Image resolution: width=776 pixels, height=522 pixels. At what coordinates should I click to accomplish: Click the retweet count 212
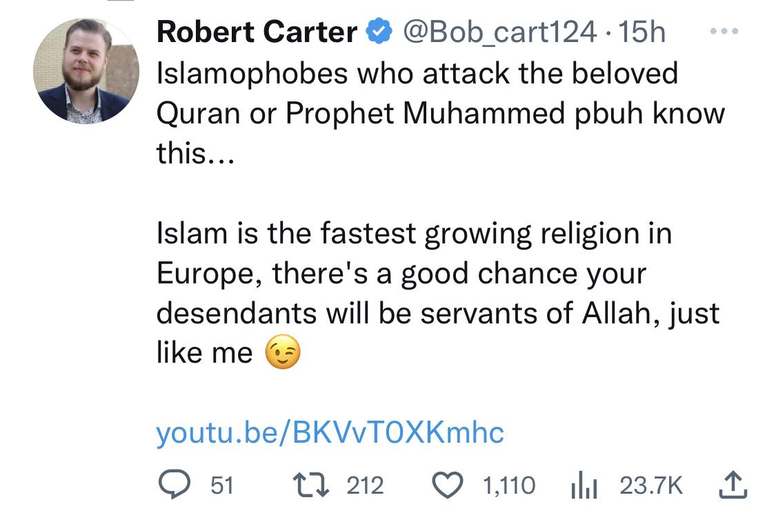[364, 485]
